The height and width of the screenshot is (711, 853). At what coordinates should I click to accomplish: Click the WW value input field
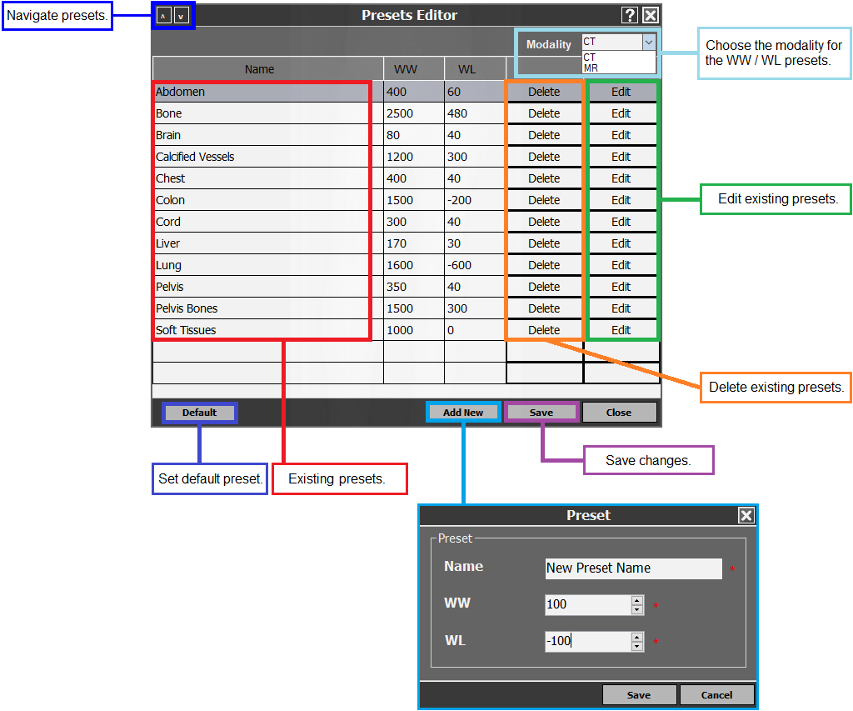click(x=587, y=604)
